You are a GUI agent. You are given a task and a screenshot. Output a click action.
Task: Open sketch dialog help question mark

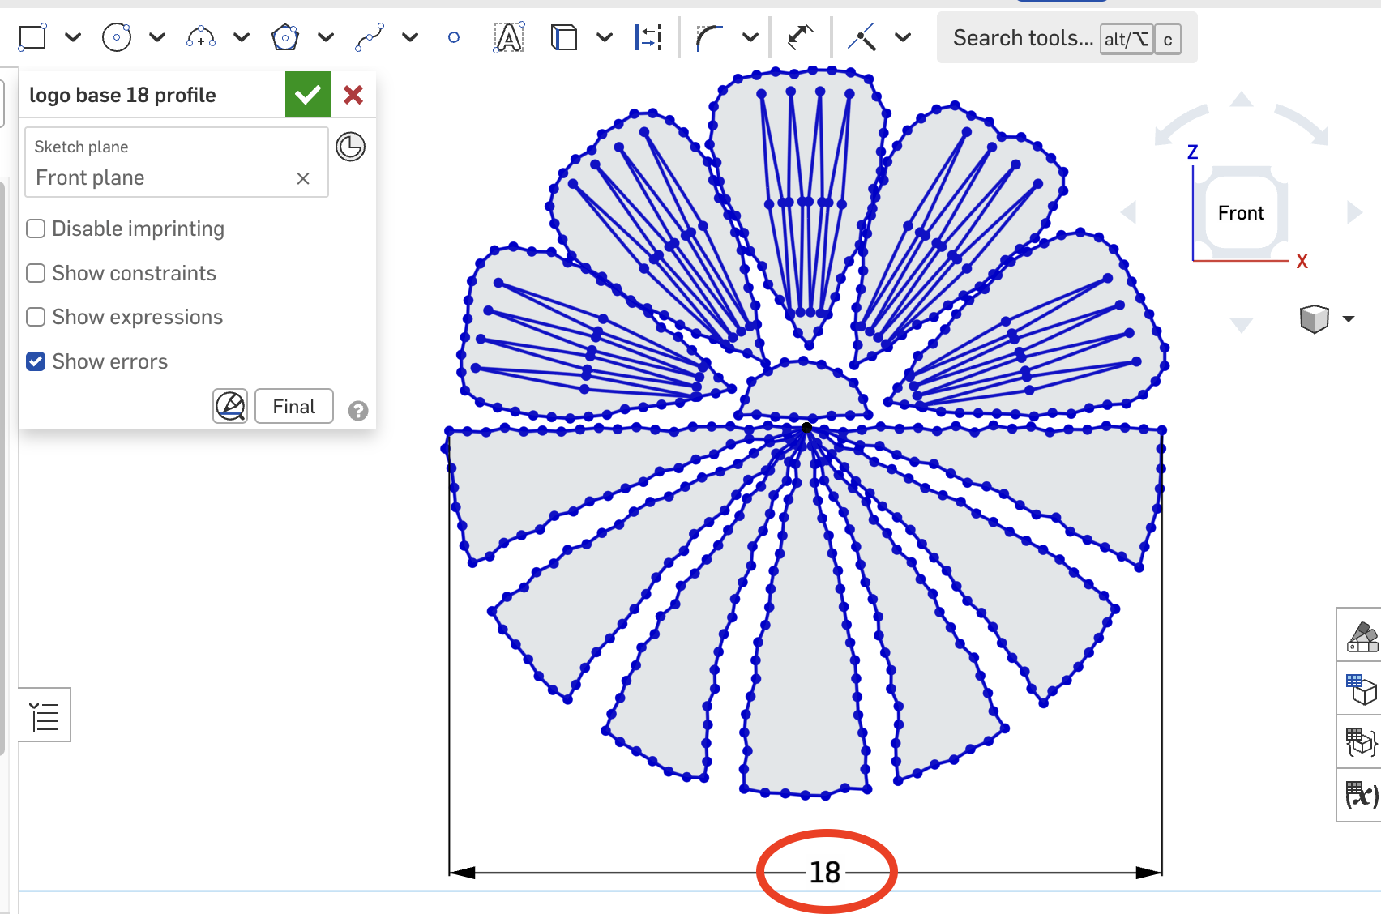pyautogui.click(x=358, y=411)
